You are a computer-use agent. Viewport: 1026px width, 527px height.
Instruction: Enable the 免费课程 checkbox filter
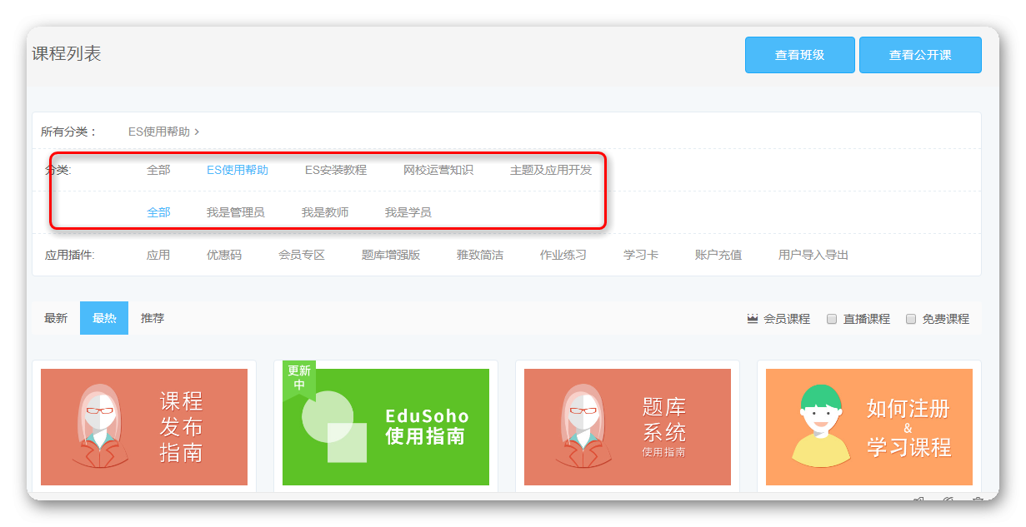911,319
